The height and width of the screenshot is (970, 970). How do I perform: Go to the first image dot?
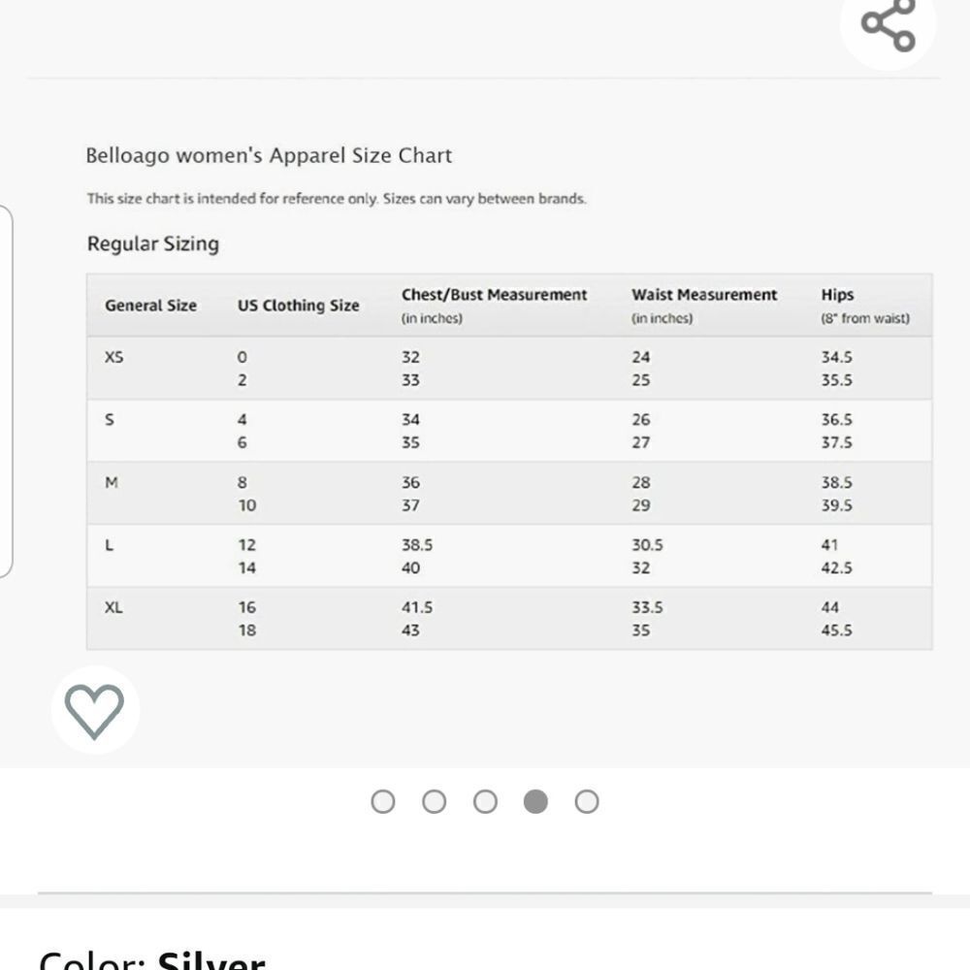(x=383, y=802)
